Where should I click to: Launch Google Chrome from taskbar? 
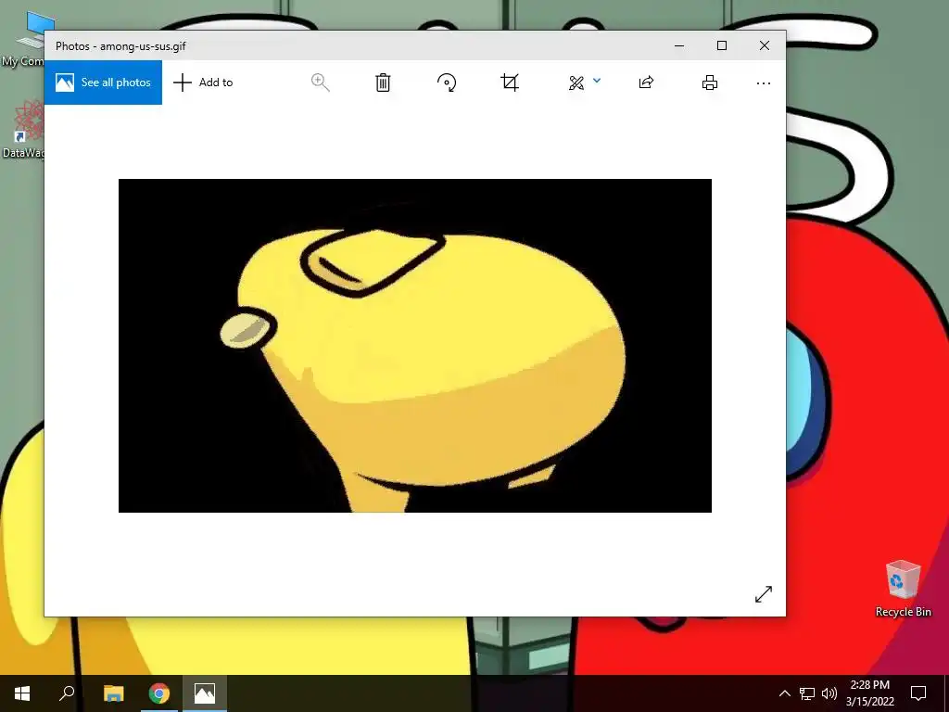pyautogui.click(x=159, y=693)
